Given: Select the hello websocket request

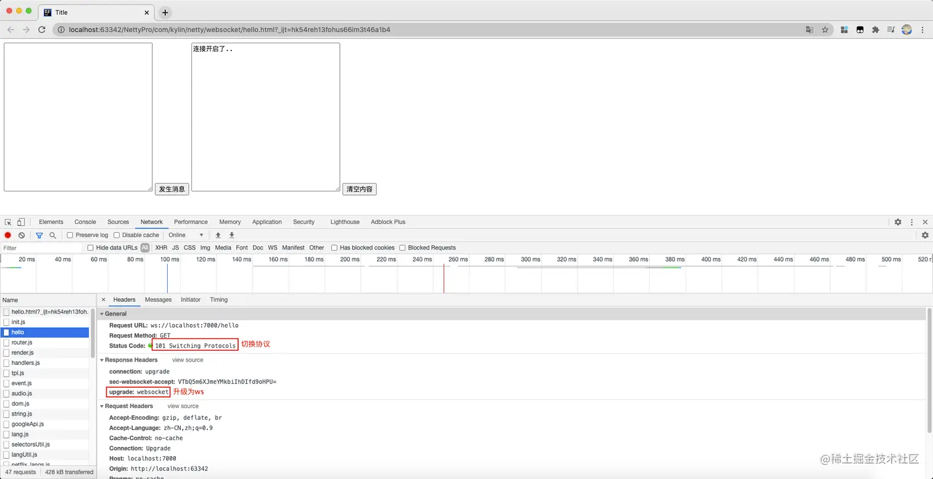Looking at the screenshot, I should click(x=45, y=332).
